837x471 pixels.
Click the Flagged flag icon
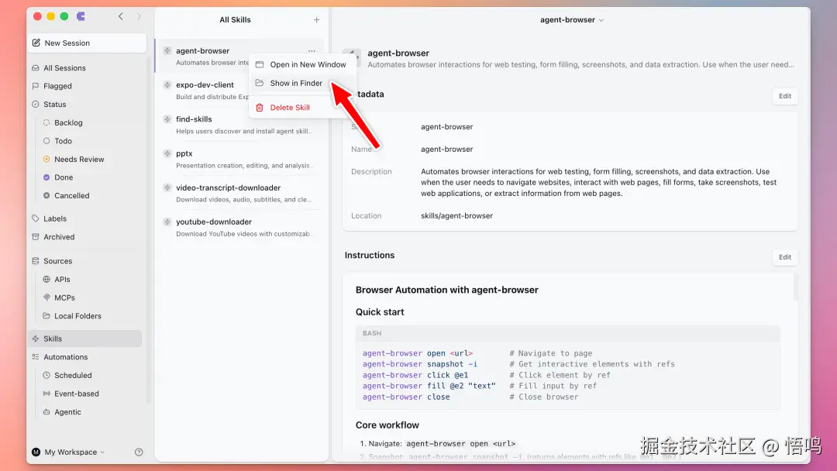(36, 86)
